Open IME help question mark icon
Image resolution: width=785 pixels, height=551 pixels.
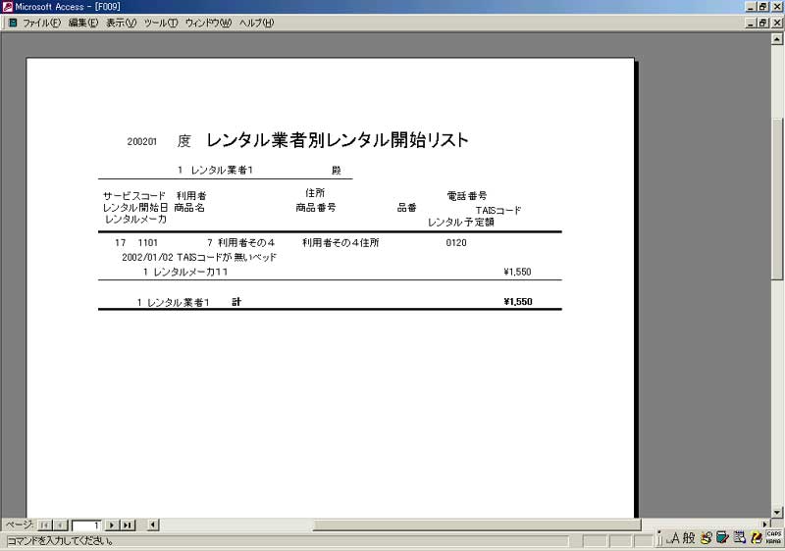756,537
